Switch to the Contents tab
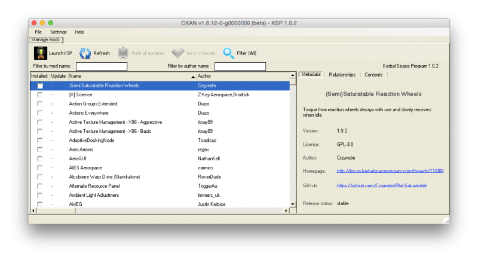 point(373,75)
